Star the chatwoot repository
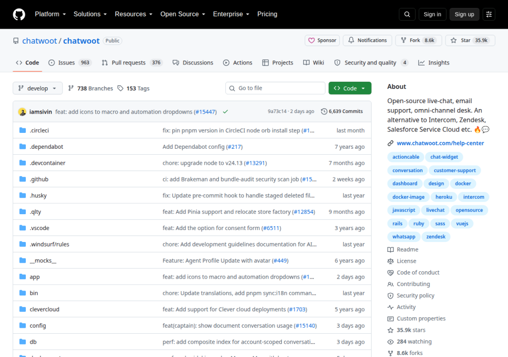 click(x=470, y=41)
